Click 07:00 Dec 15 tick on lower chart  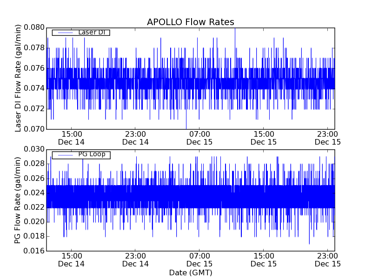click(199, 259)
